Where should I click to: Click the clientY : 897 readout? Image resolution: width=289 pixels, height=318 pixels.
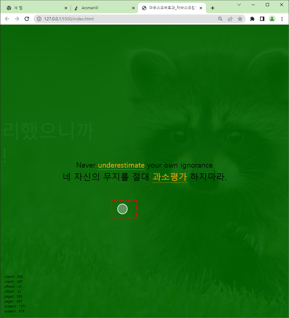[14, 282]
